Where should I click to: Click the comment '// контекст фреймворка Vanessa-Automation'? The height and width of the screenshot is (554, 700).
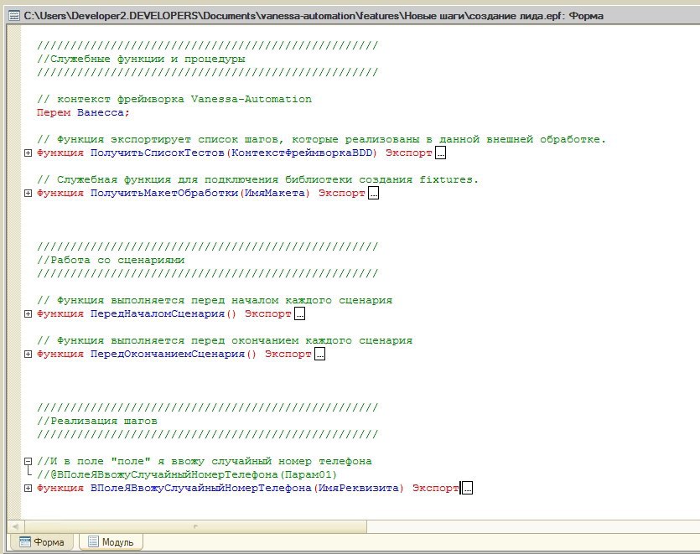coord(174,99)
